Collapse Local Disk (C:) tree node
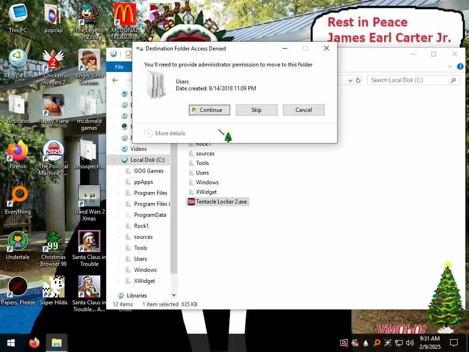 (114, 160)
